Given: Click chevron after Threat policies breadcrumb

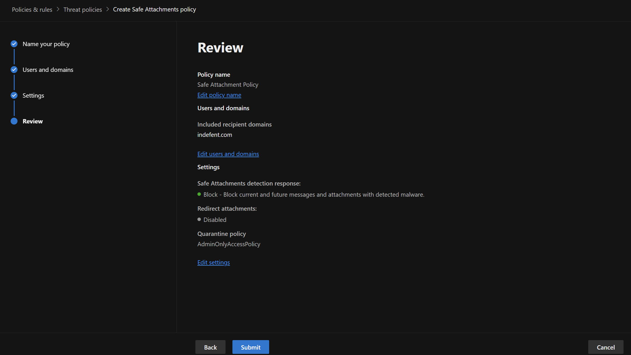Looking at the screenshot, I should (x=108, y=9).
